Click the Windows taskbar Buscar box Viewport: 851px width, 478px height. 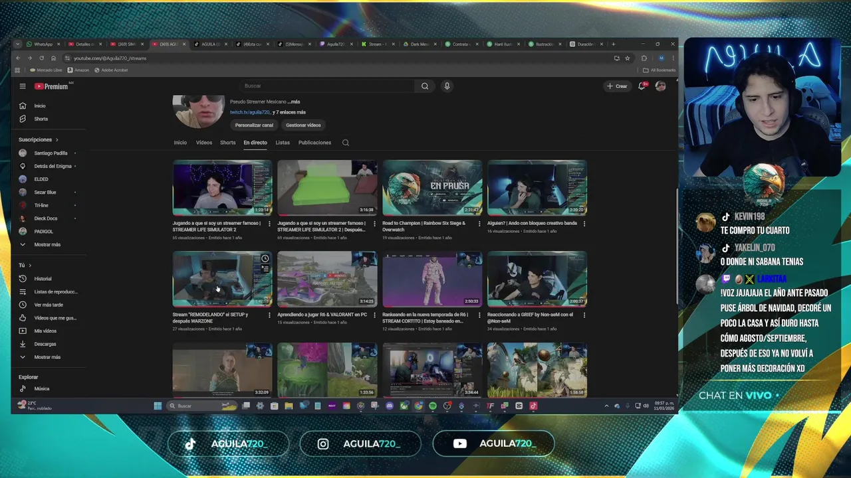201,406
